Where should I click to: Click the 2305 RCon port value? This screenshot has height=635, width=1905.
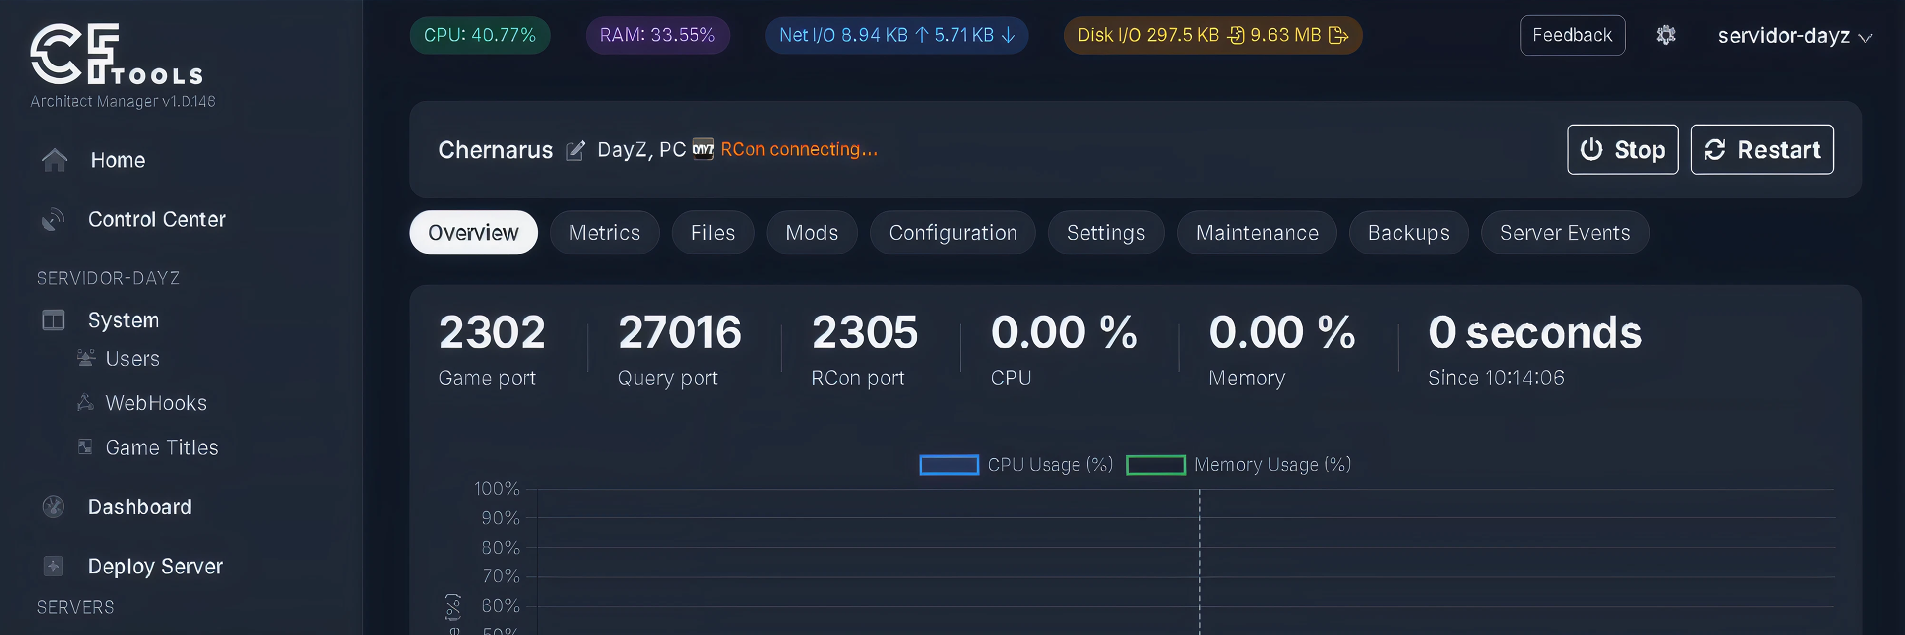(x=865, y=332)
